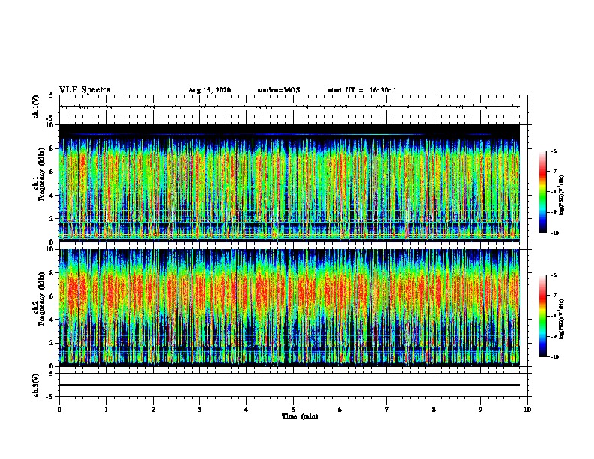The height and width of the screenshot is (459, 594).
Task: Click the "6" kHz tick of ch.2 spectrogram
Action: (x=52, y=295)
